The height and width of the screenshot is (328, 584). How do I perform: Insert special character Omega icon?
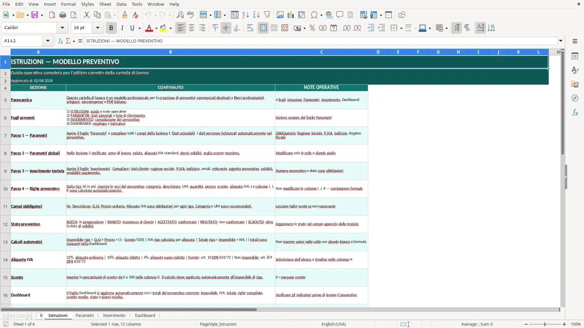pos(314,15)
